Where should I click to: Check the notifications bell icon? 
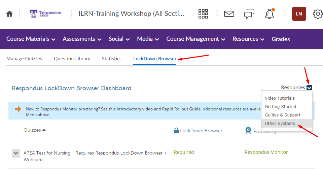270,14
